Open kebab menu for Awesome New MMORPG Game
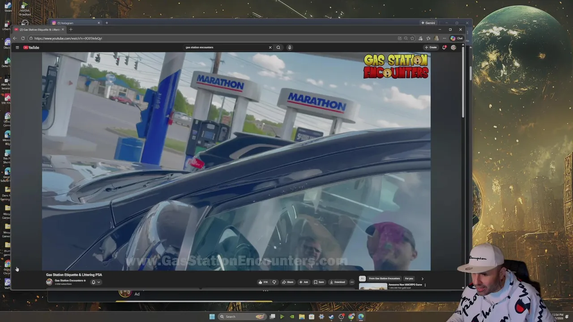This screenshot has width=573, height=322. 425,285
